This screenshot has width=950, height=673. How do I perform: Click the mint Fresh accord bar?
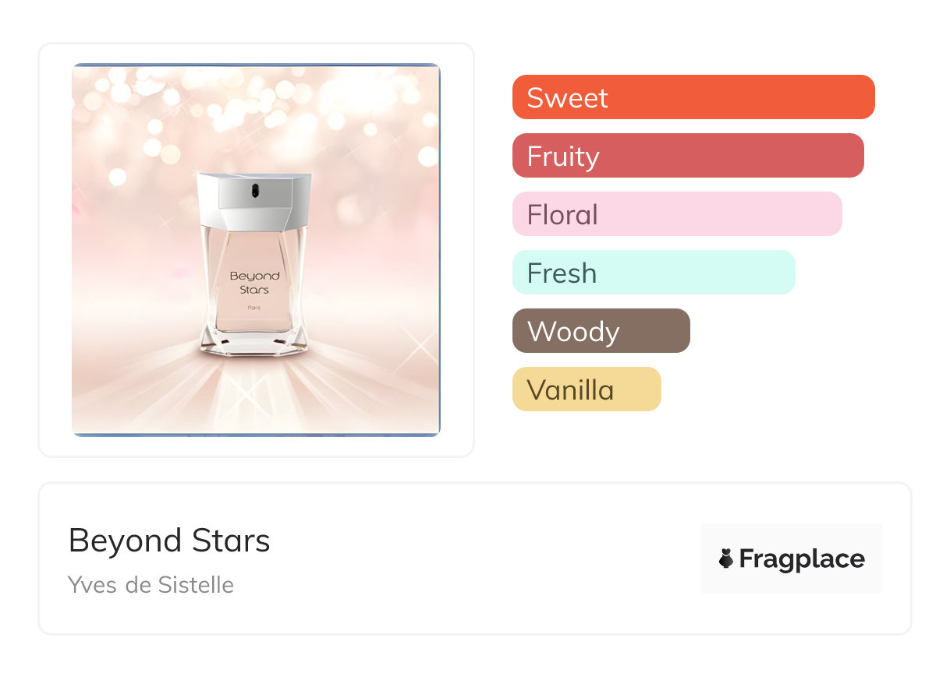tap(653, 273)
